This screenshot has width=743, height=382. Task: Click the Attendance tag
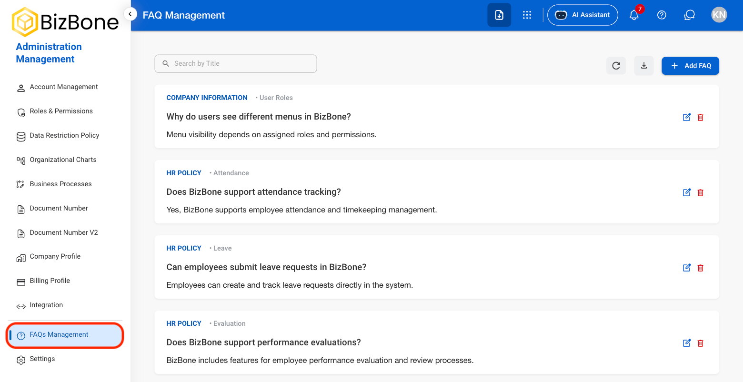[231, 173]
